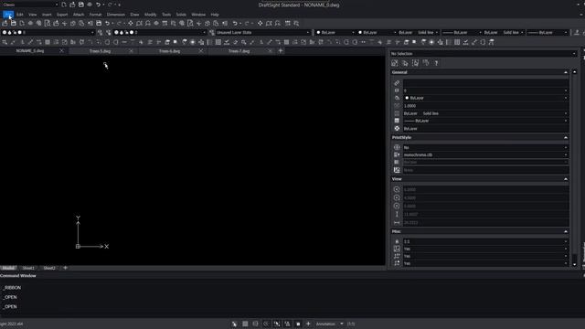The height and width of the screenshot is (329, 585).
Task: Open the Unsaved Layer State dropdown
Action: point(262,33)
